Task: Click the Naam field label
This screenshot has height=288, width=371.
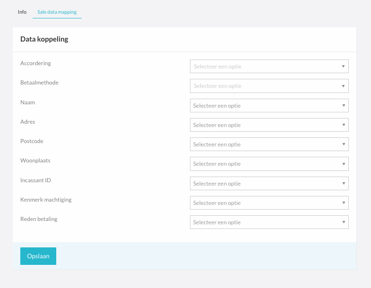Action: point(28,102)
